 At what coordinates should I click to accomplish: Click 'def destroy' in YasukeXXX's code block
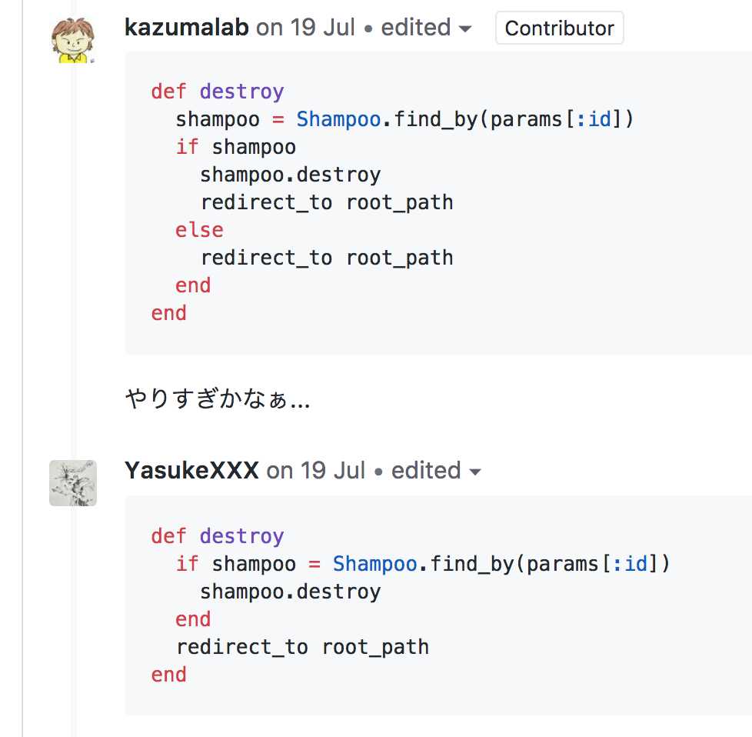218,536
